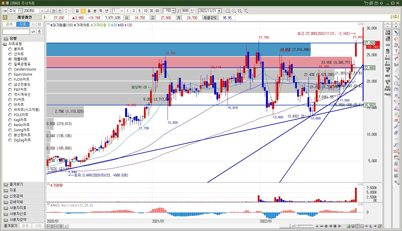This screenshot has height=231, width=402.
Task: Click the Pivot indicator shortcut
Action: click(x=388, y=94)
